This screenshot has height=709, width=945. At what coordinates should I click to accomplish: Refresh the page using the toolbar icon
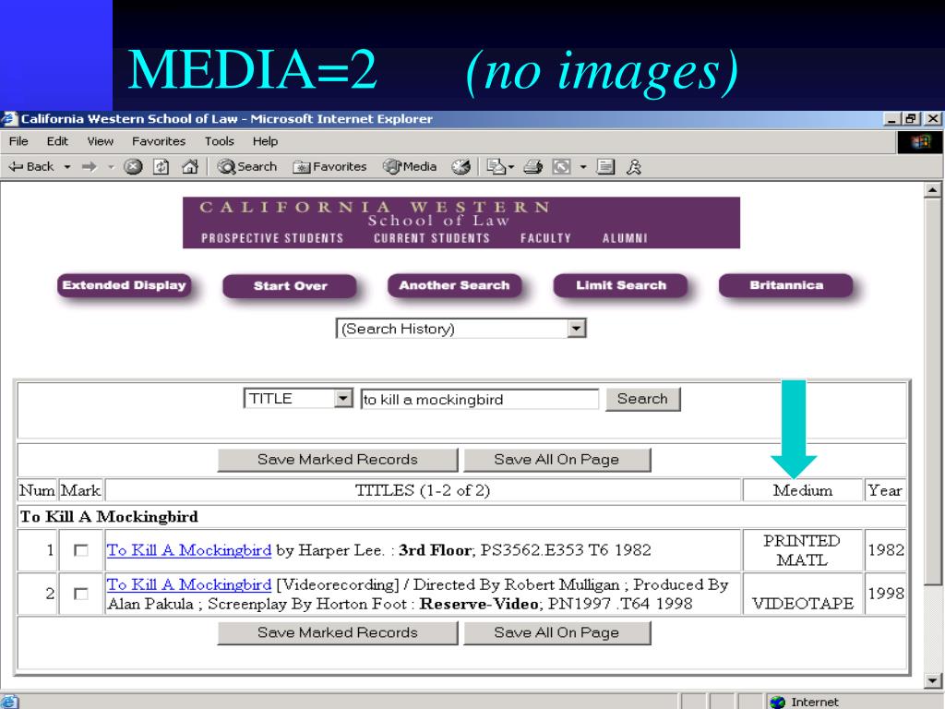161,166
